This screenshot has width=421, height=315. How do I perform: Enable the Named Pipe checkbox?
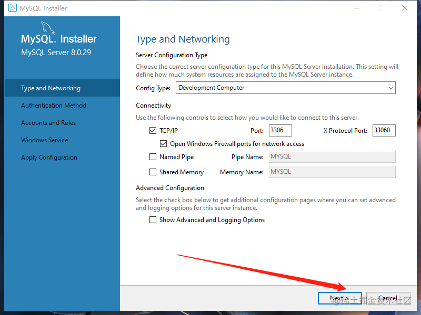[153, 156]
